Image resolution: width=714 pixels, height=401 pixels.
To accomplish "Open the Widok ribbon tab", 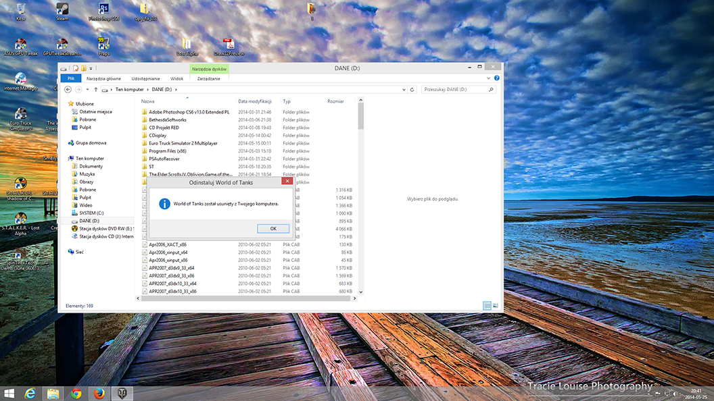I will pos(176,79).
